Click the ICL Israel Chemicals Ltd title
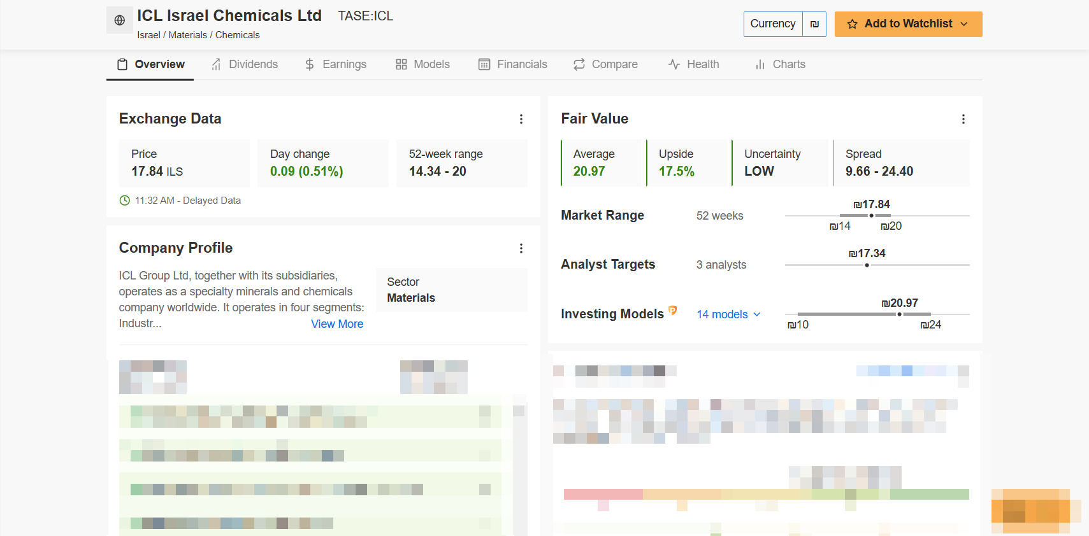Viewport: 1089px width, 536px height. click(x=229, y=15)
